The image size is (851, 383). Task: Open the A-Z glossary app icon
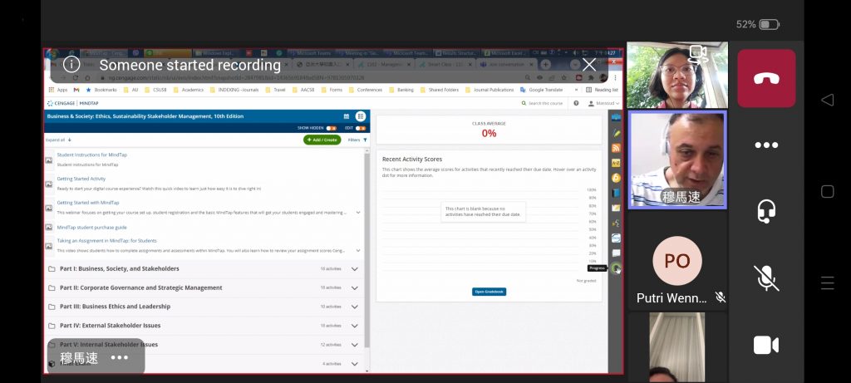(x=616, y=163)
